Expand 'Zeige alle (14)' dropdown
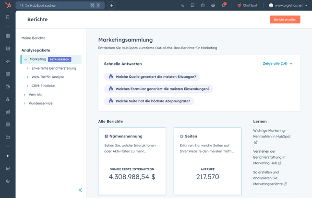The height and width of the screenshot is (198, 312). 277,63
